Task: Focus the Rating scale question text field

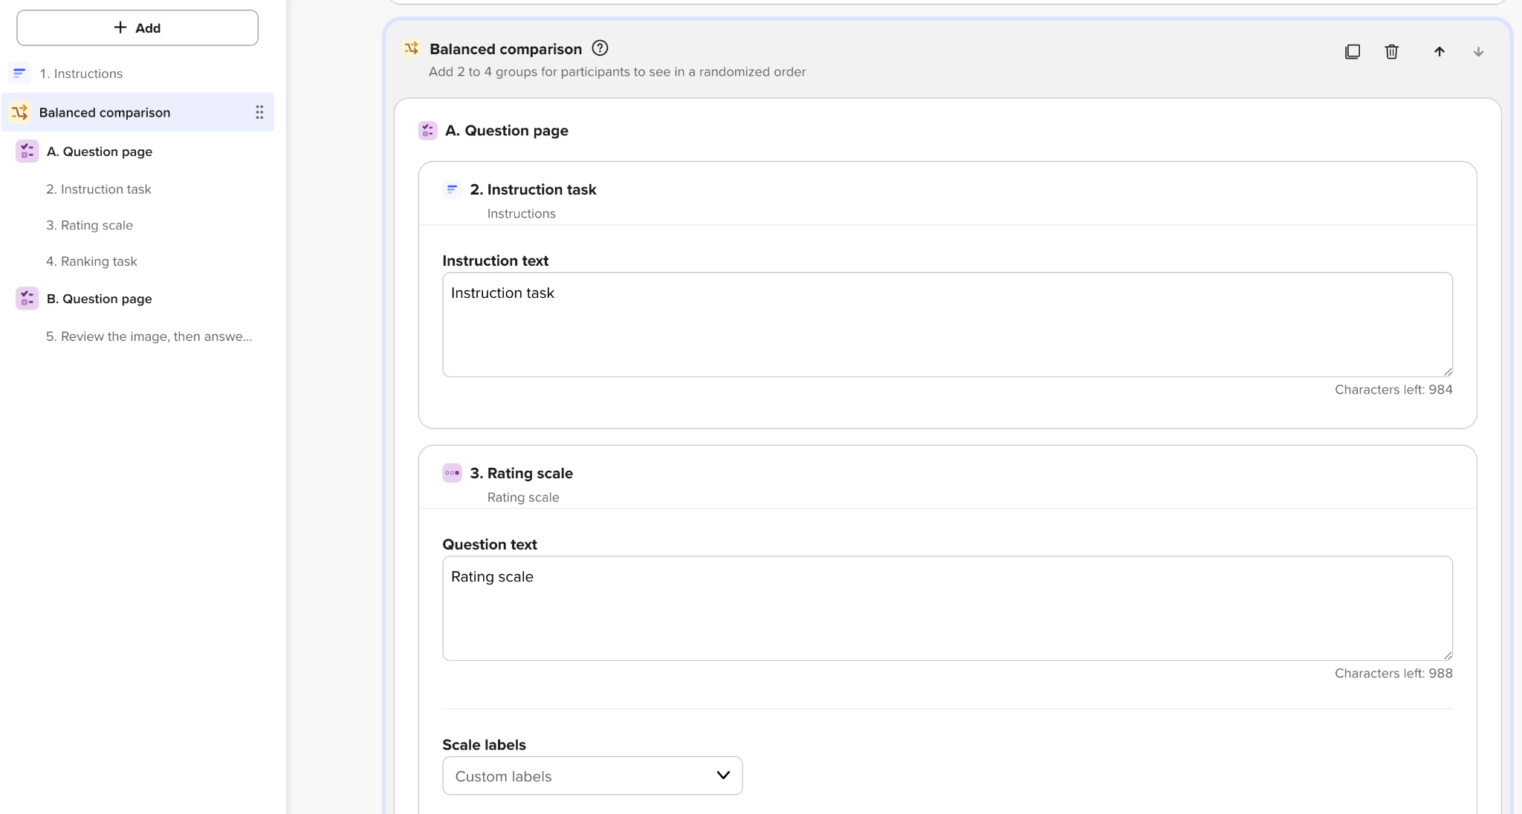Action: 947,608
